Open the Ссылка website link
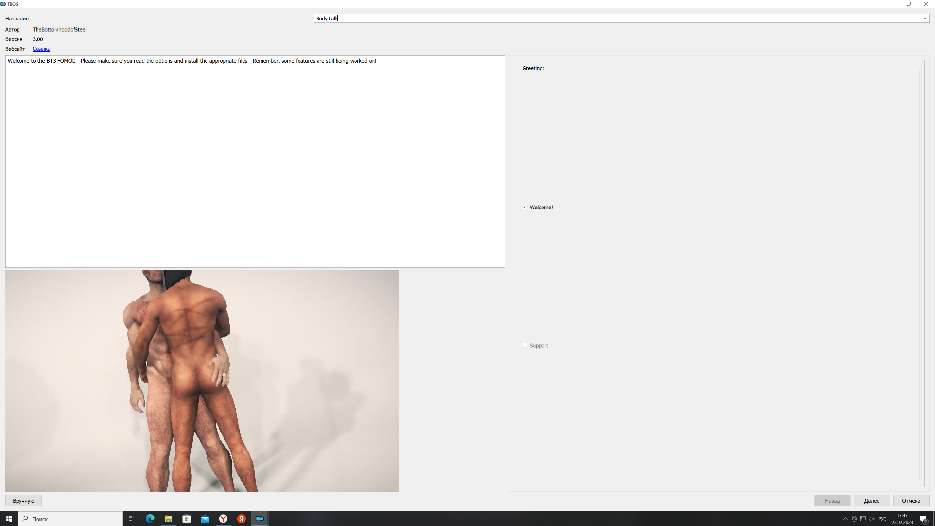The image size is (935, 526). pos(41,49)
